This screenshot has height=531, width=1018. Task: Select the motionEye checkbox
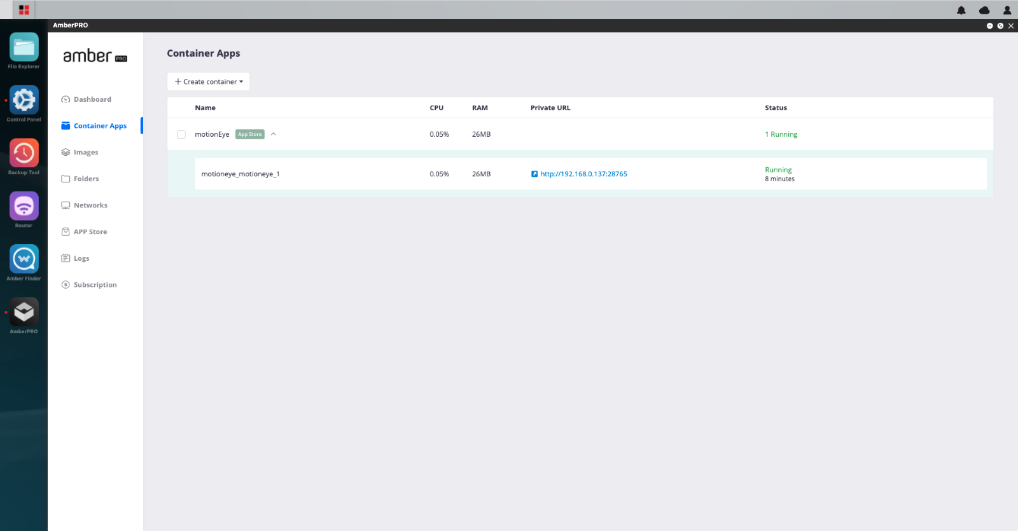pyautogui.click(x=181, y=135)
